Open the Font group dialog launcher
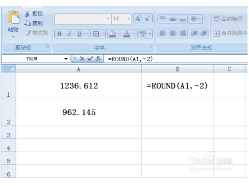 coord(150,46)
